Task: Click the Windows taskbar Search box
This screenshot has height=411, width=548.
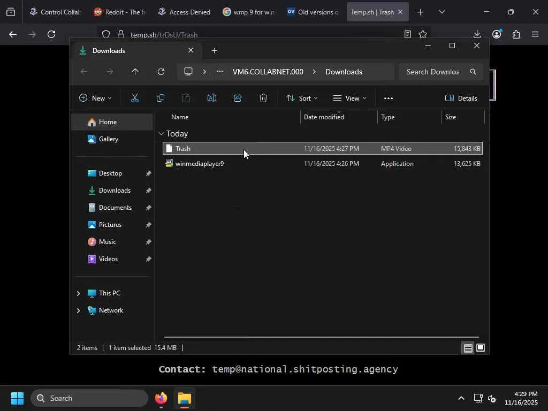Action: 89,398
